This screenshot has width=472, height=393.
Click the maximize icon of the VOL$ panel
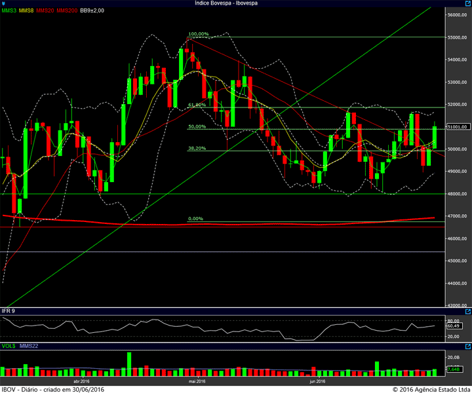point(468,346)
